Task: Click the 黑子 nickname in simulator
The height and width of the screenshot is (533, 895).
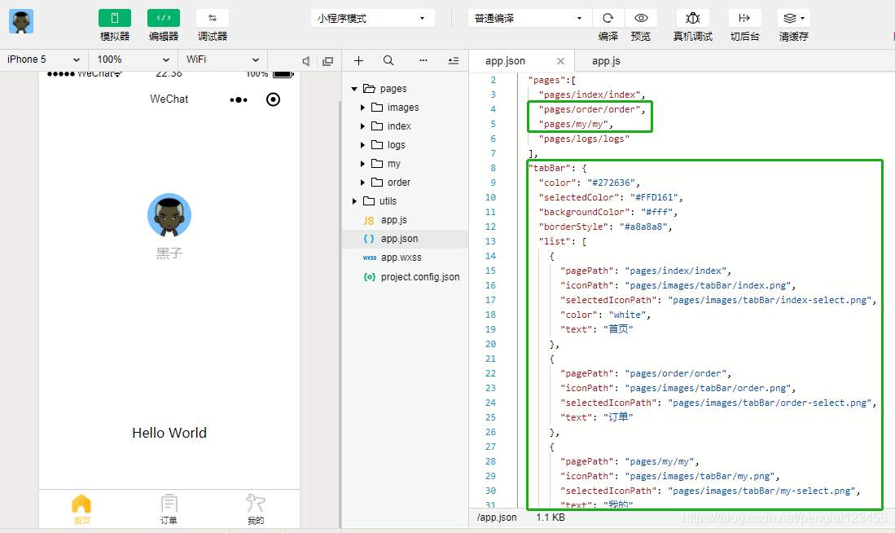Action: (169, 253)
